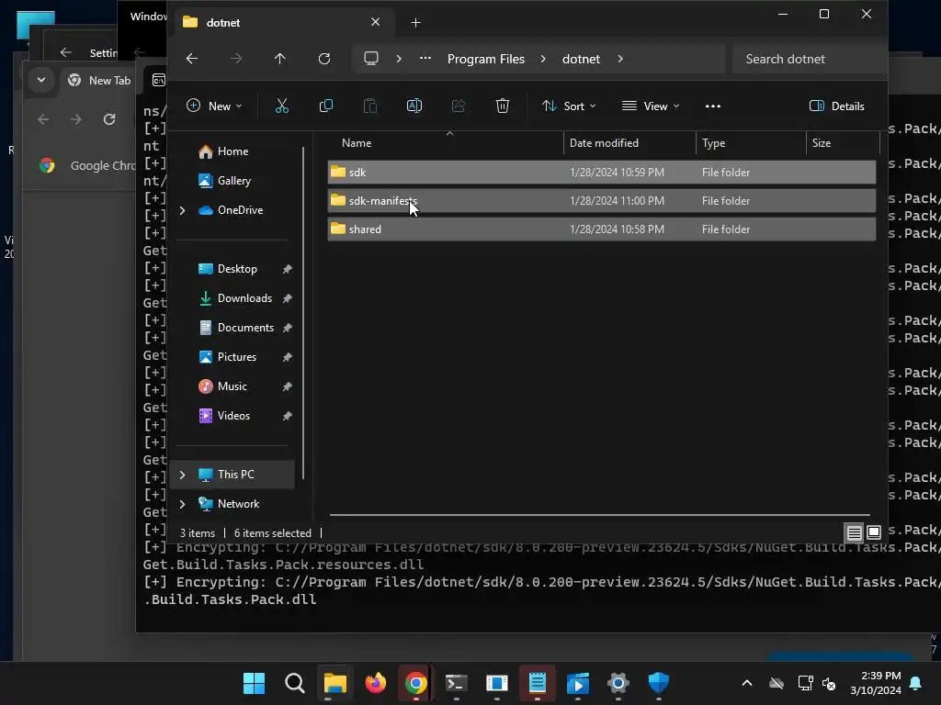This screenshot has width=941, height=705.
Task: Open Google Chrome from the taskbar
Action: coord(416,683)
